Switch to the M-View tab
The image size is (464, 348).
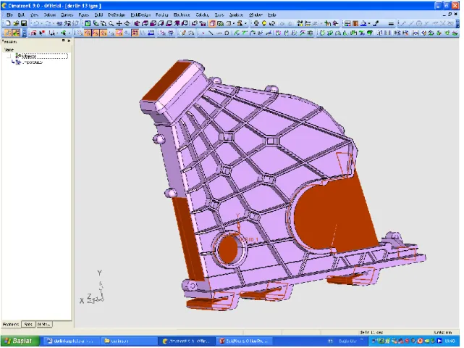[x=44, y=324]
